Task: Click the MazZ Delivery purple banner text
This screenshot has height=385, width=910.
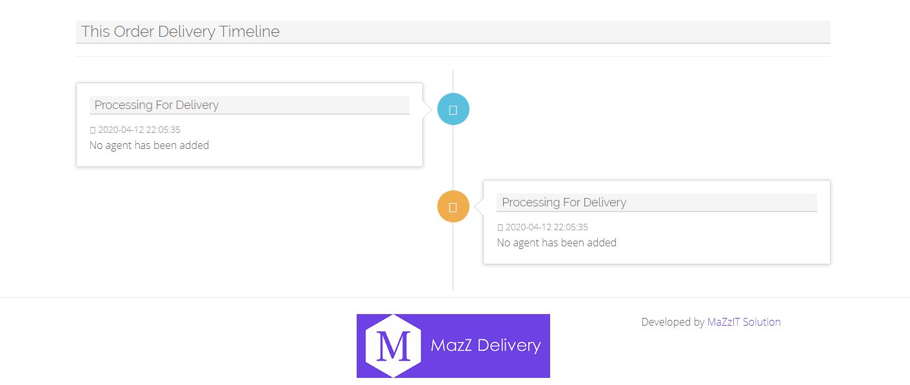Action: [x=486, y=346]
